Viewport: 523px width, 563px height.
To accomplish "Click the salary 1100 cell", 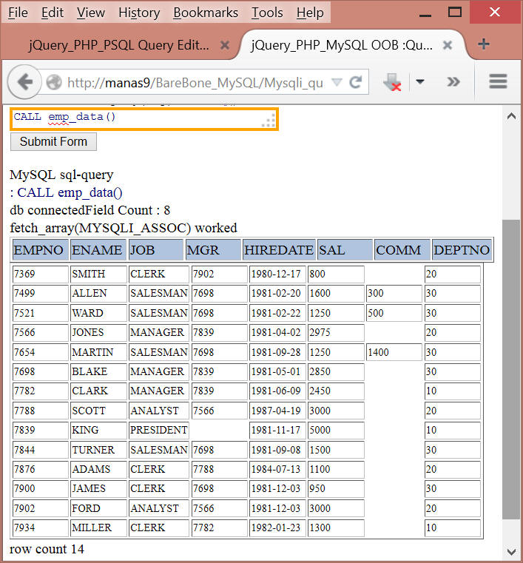I will (x=336, y=469).
